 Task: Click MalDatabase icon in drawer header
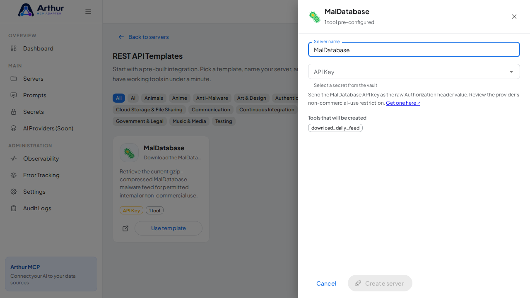315,17
